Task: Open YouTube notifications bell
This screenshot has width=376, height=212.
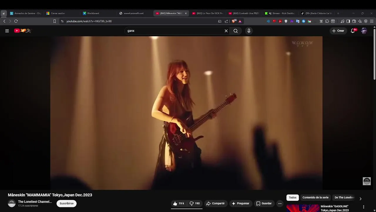Action: (353, 31)
